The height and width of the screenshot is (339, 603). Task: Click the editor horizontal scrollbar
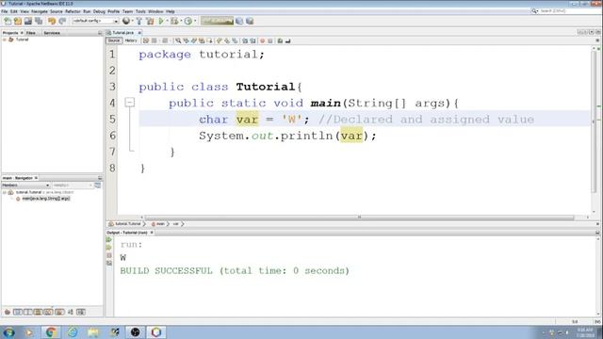[x=359, y=218]
